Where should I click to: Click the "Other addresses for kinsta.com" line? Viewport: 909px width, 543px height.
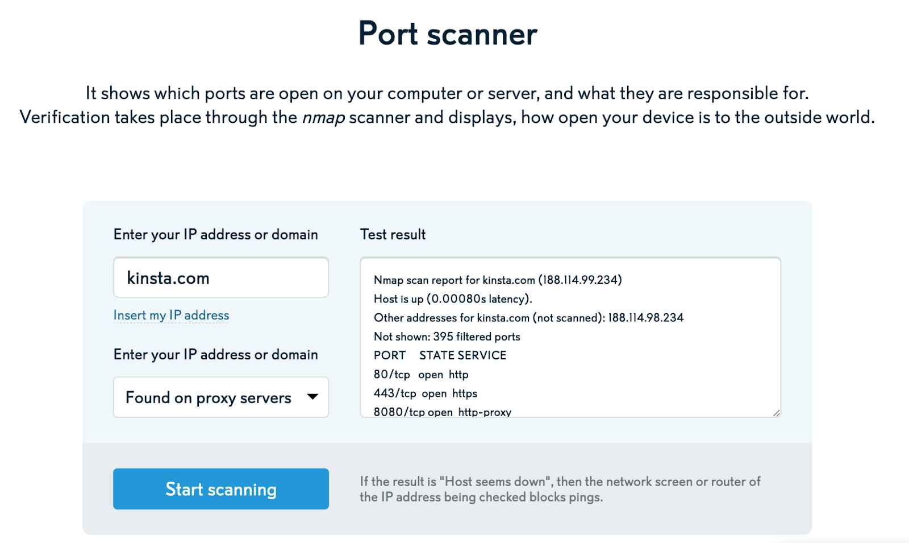528,318
